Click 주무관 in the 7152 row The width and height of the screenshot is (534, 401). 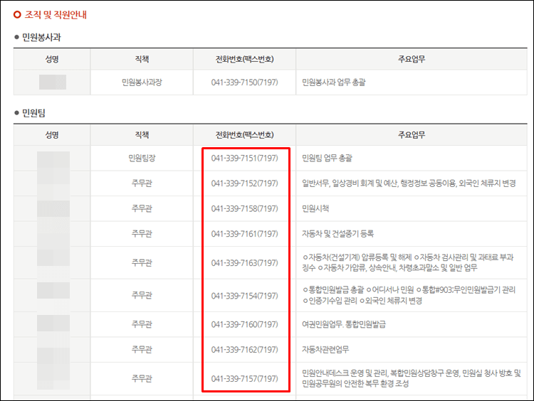click(142, 183)
